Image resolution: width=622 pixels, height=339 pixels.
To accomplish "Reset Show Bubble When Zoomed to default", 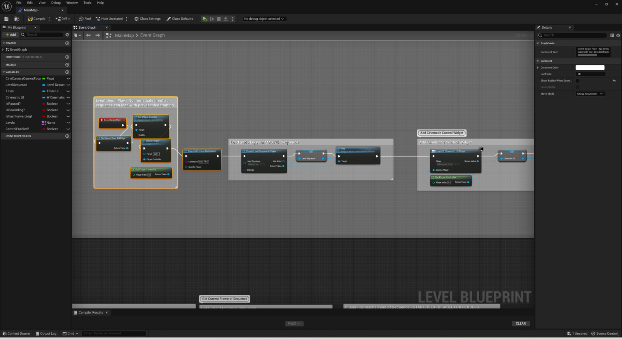I will pyautogui.click(x=614, y=81).
